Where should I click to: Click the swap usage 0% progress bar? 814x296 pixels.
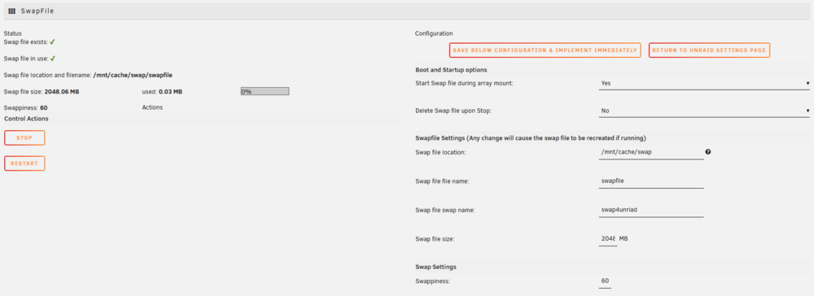point(265,91)
